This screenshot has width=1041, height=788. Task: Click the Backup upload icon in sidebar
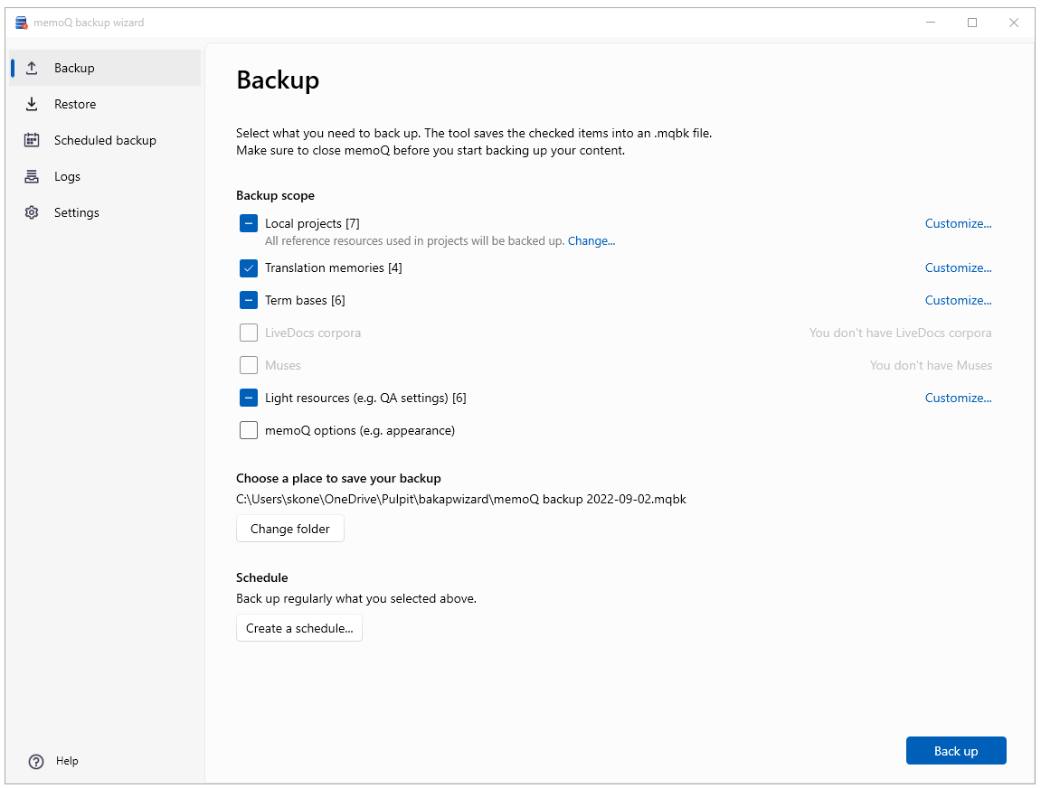point(32,68)
